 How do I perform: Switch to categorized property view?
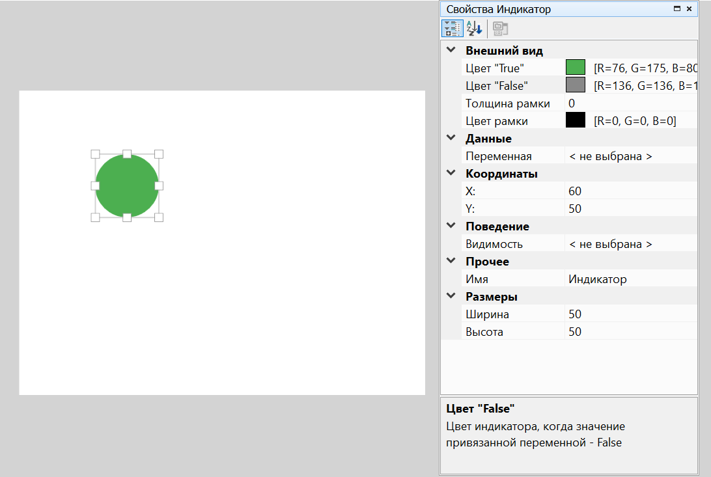(x=450, y=28)
